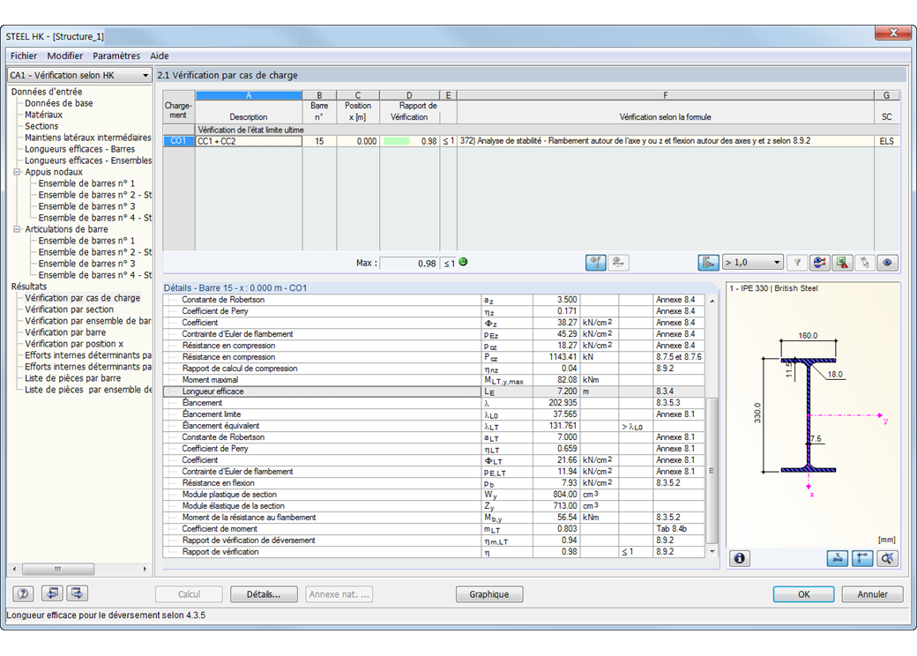Image resolution: width=917 pixels, height=656 pixels.
Task: Open the Paramètres menu
Action: tap(116, 56)
